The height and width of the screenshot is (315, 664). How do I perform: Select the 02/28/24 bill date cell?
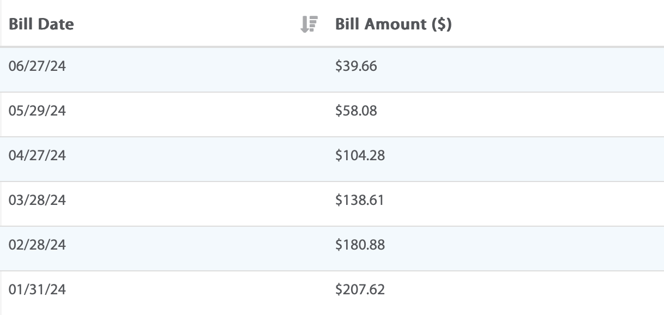(37, 245)
